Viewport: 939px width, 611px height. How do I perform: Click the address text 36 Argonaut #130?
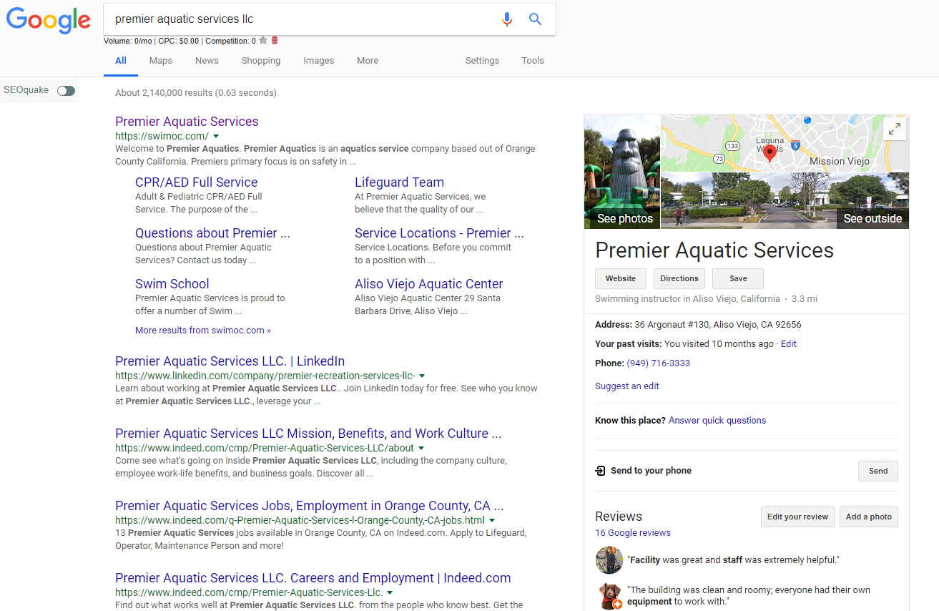tap(718, 325)
